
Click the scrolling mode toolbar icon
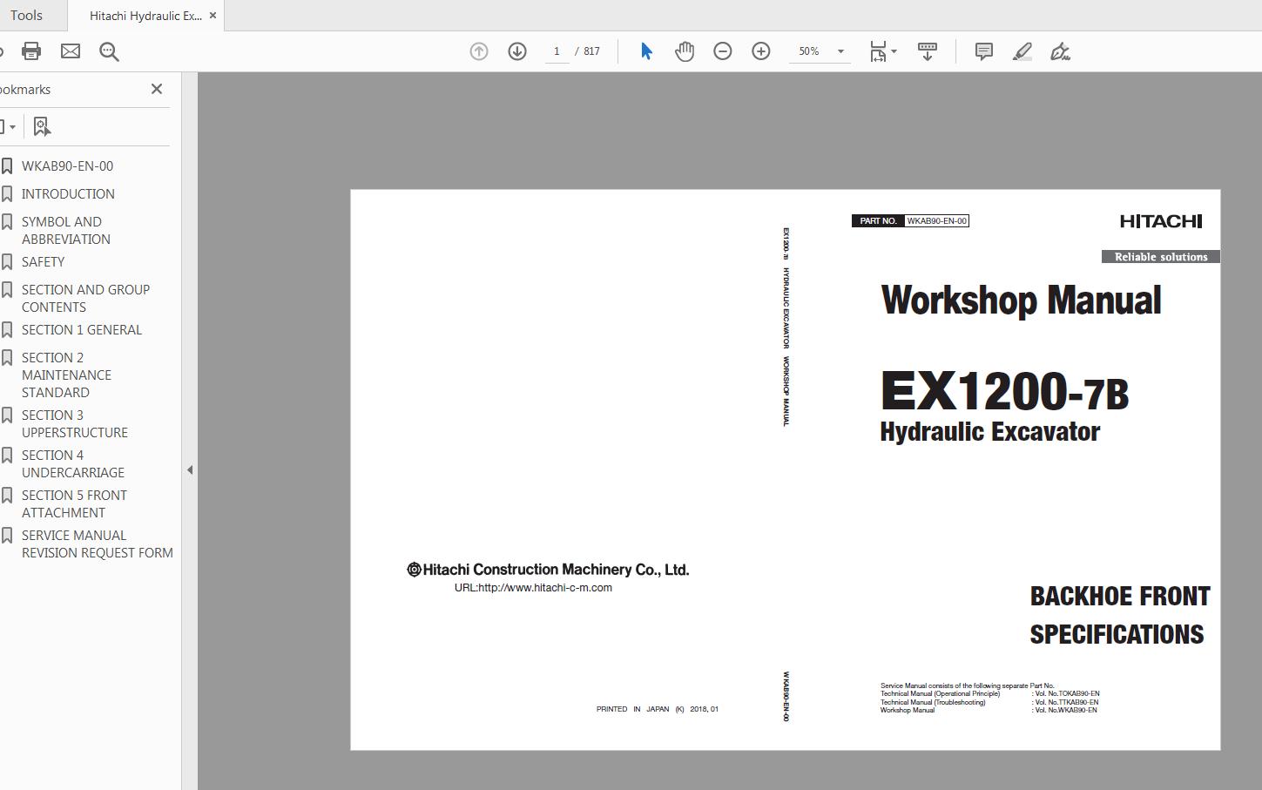[x=928, y=51]
